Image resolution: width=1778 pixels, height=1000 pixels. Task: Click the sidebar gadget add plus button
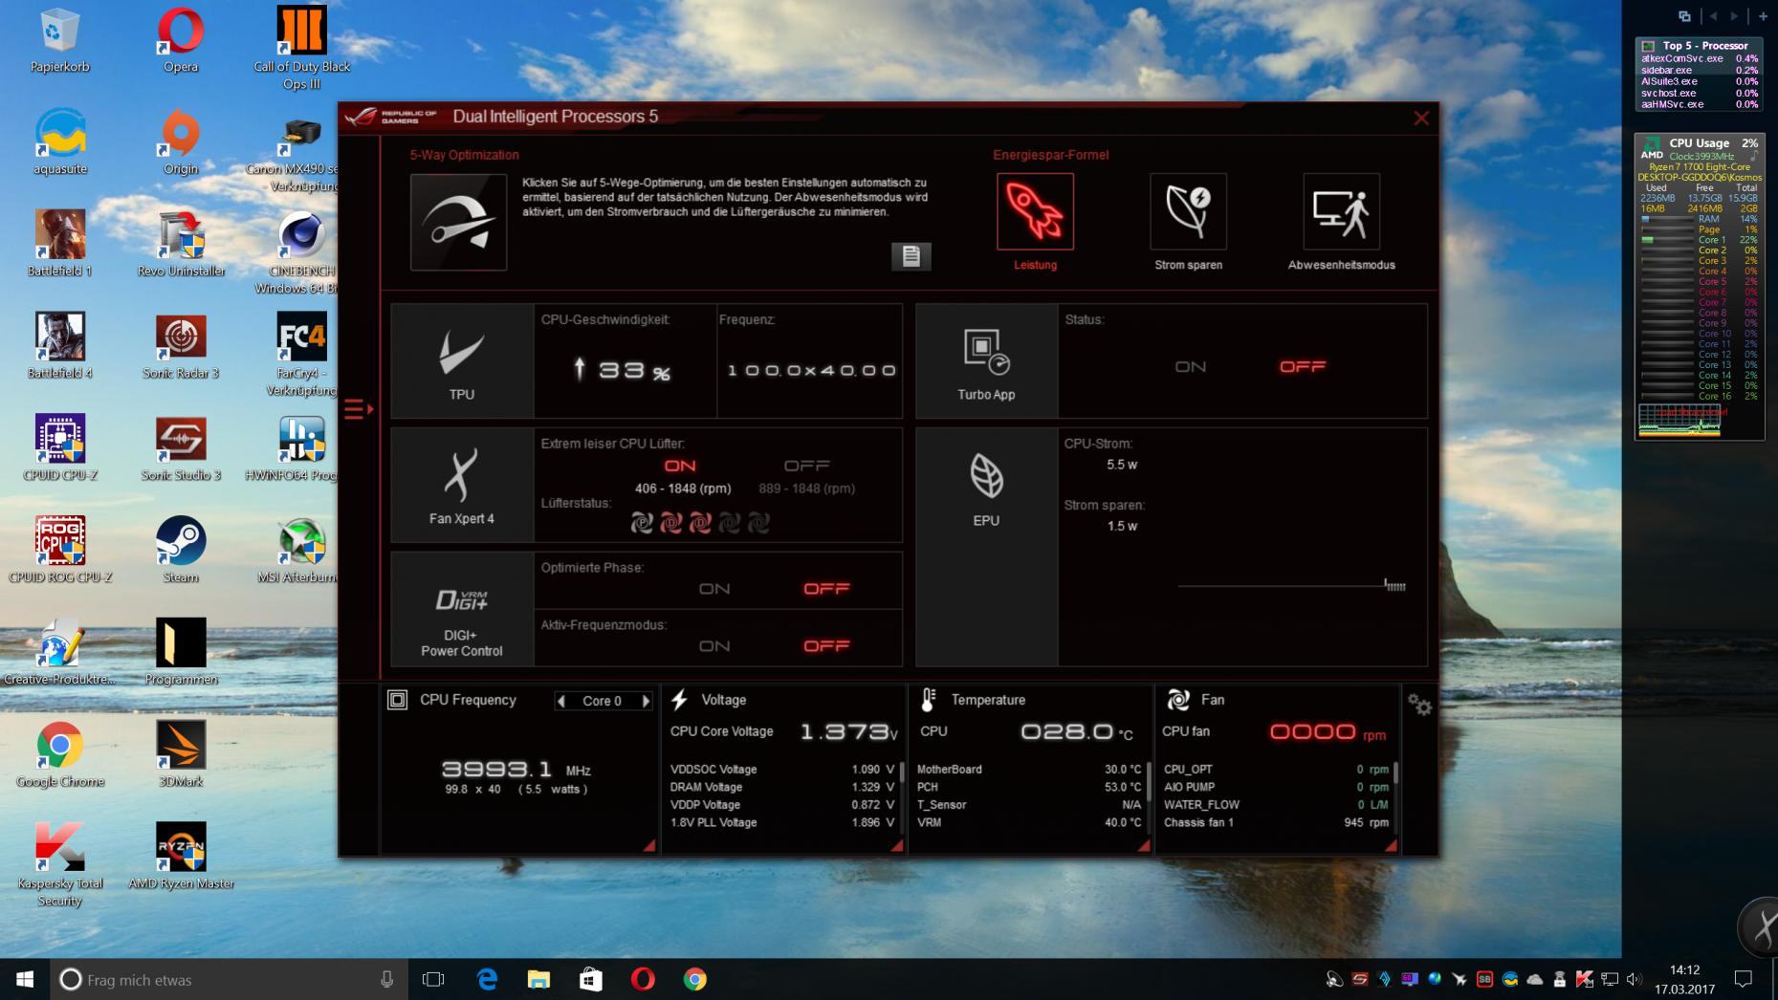point(1763,16)
